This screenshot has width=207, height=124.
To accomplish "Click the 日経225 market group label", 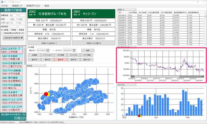I will coord(20,118).
